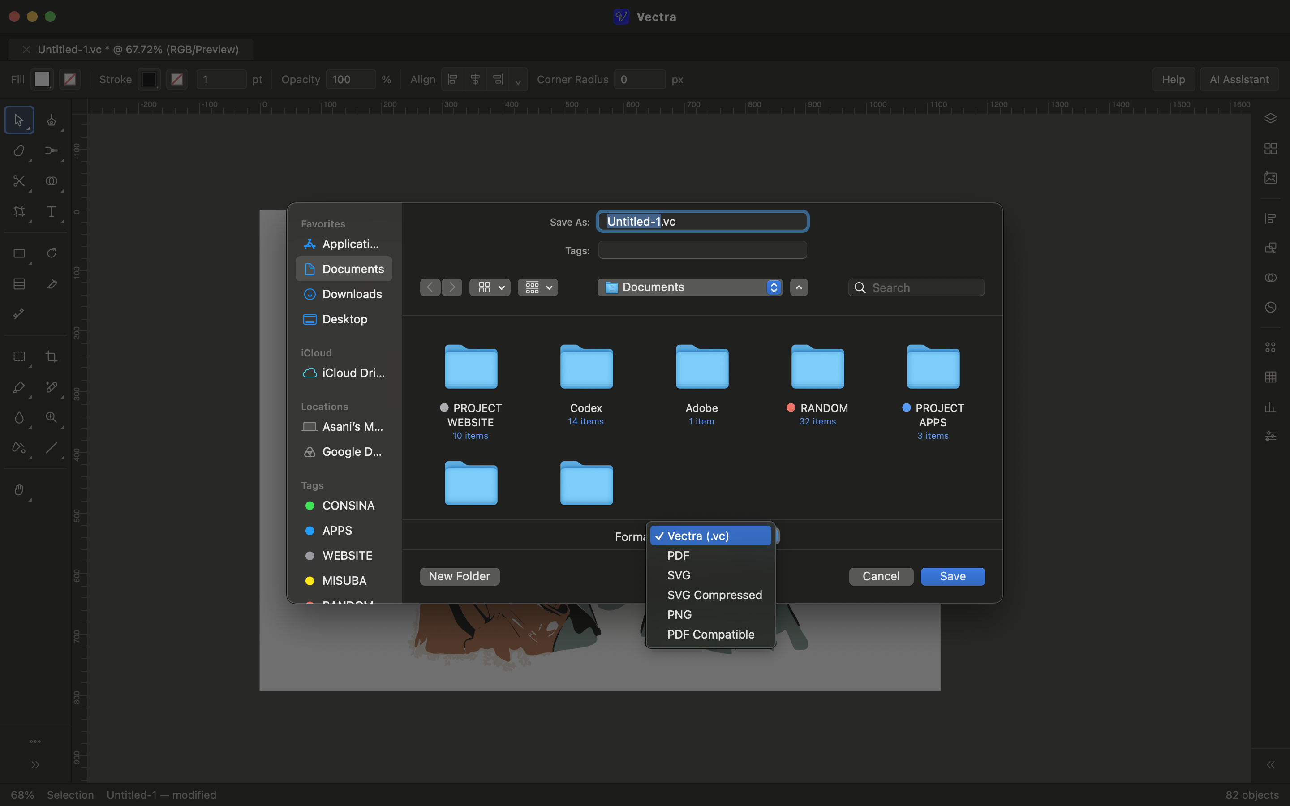Viewport: 1290px width, 806px height.
Task: Go back in folder history
Action: click(x=430, y=287)
